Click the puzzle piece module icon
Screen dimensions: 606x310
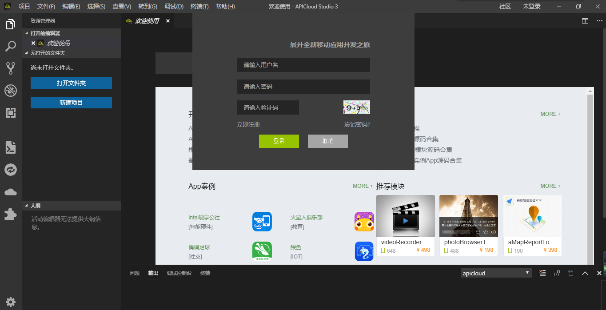11,214
